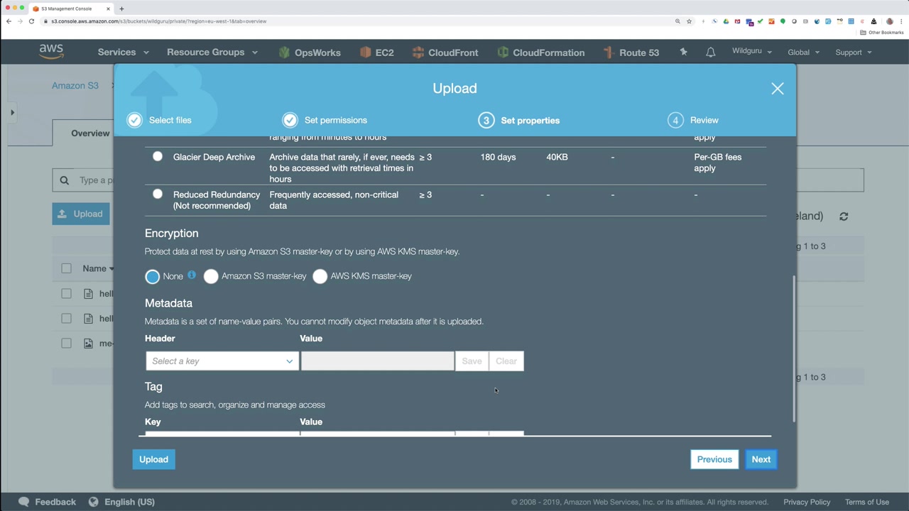Expand the Resource Groups menu
The width and height of the screenshot is (909, 511).
pos(212,53)
